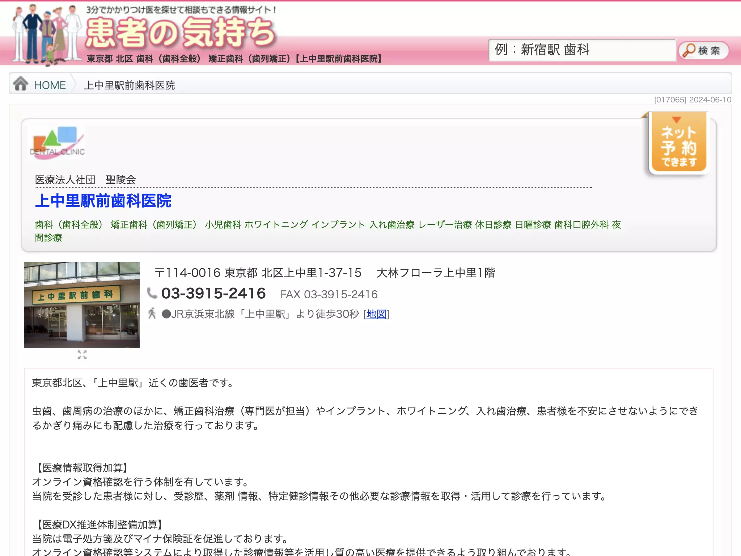This screenshot has height=556, width=741.
Task: Select the ホワイトニング tag
Action: click(276, 225)
